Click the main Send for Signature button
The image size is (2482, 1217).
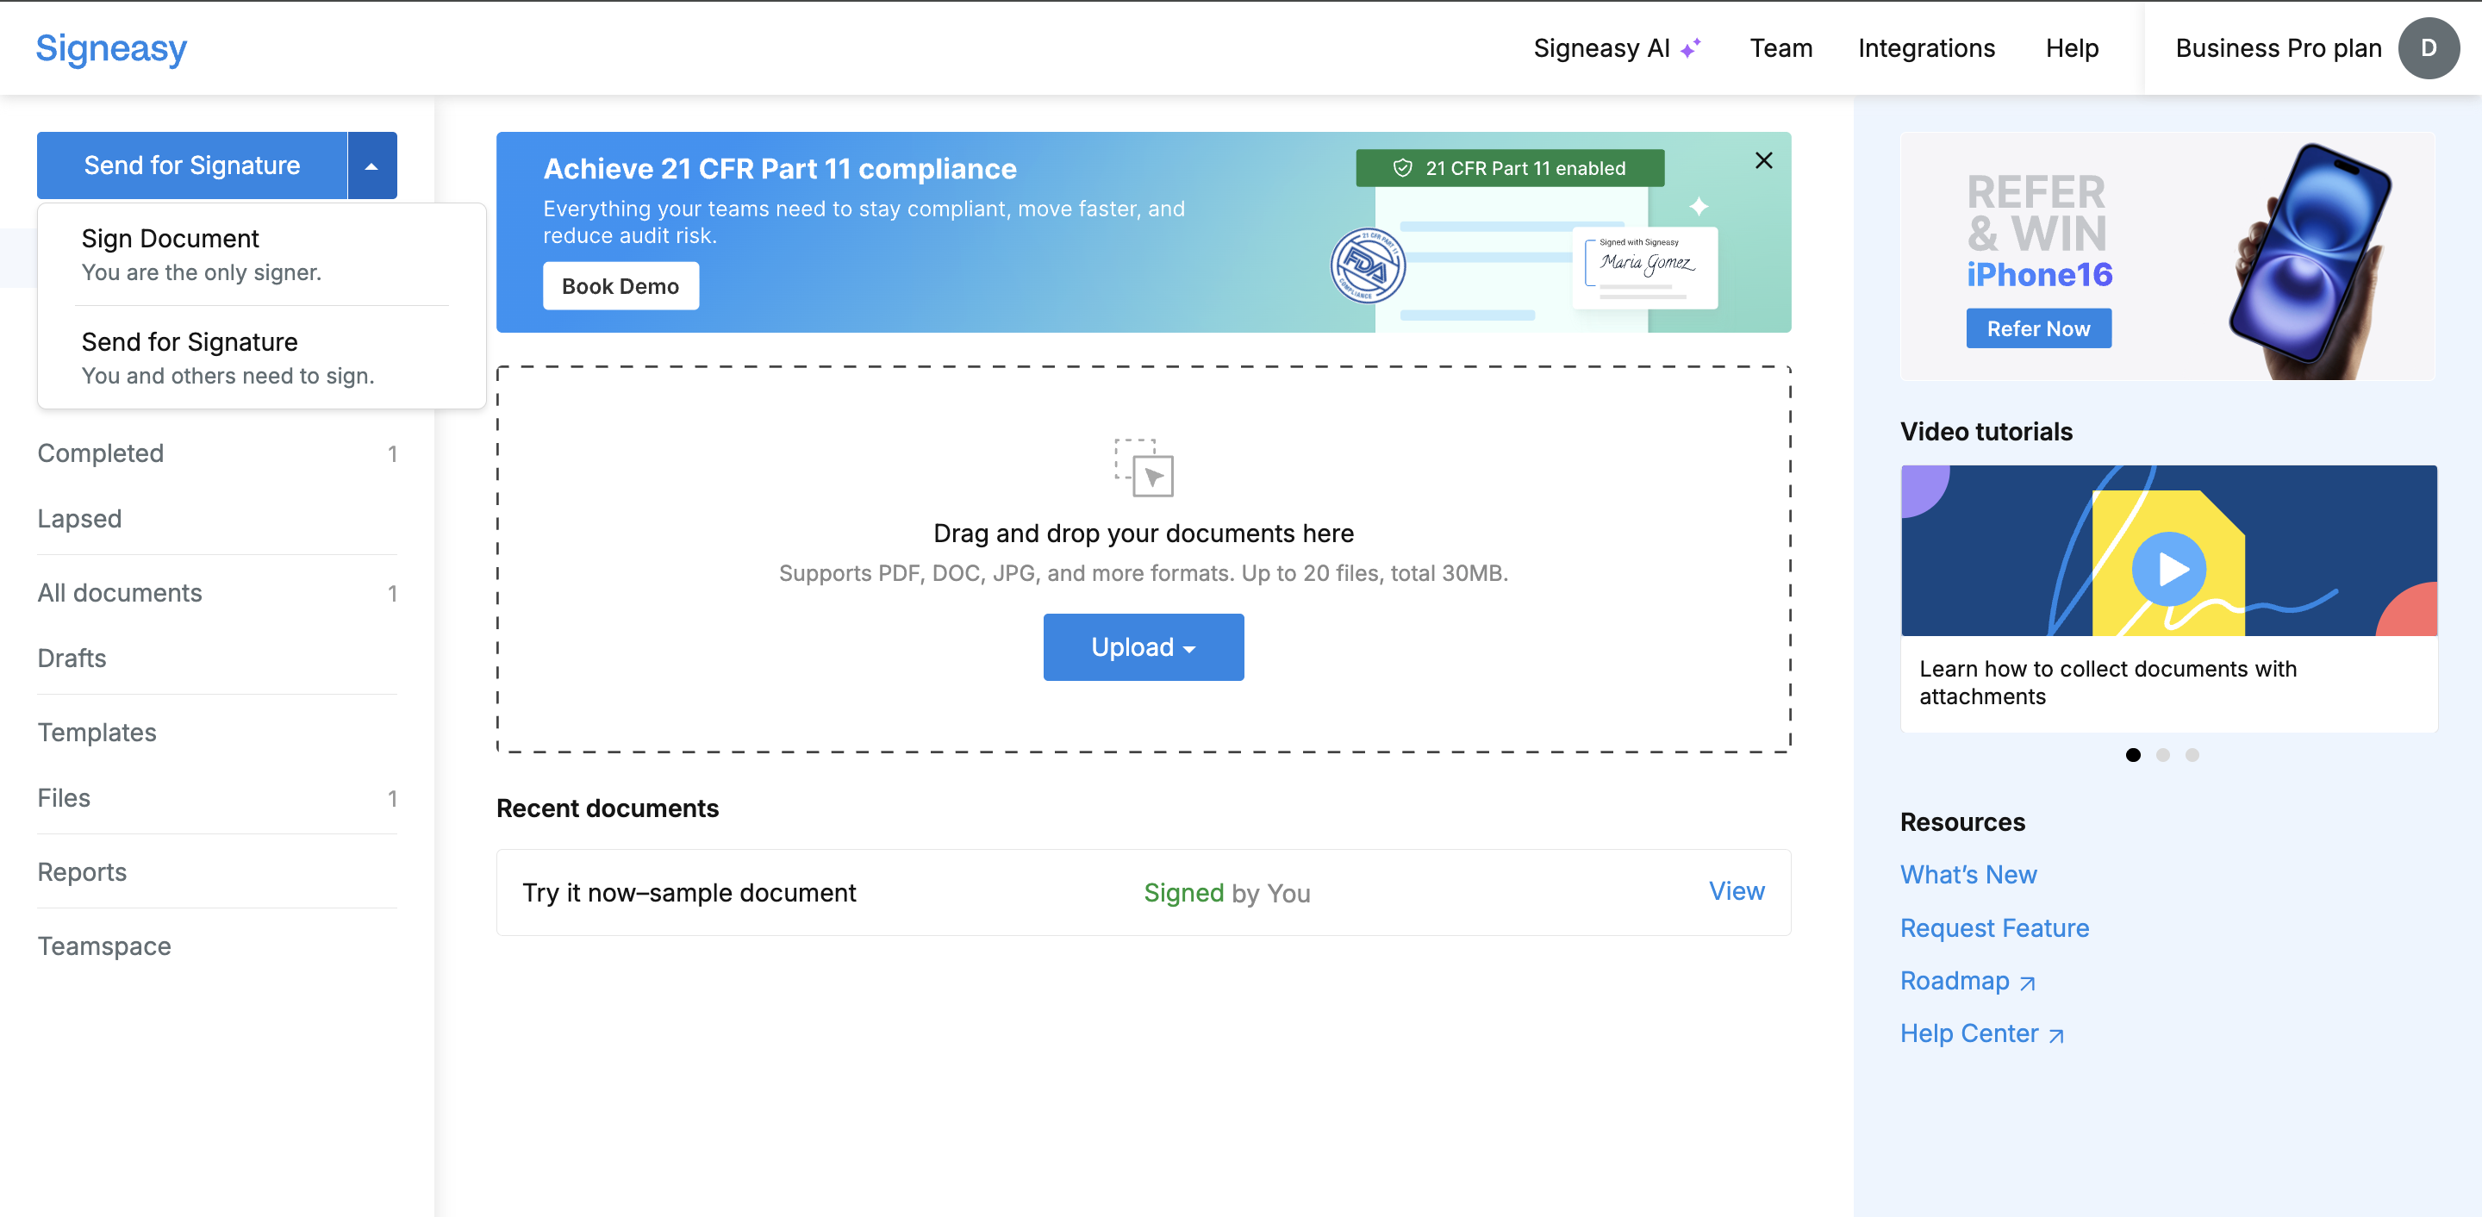tap(191, 165)
